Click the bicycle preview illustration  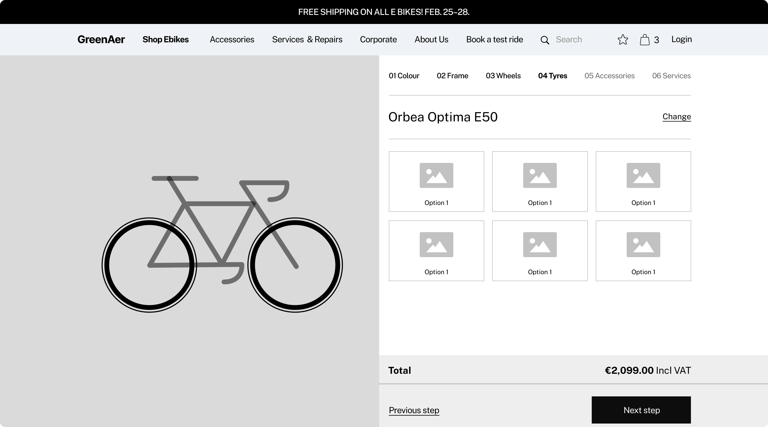click(222, 243)
